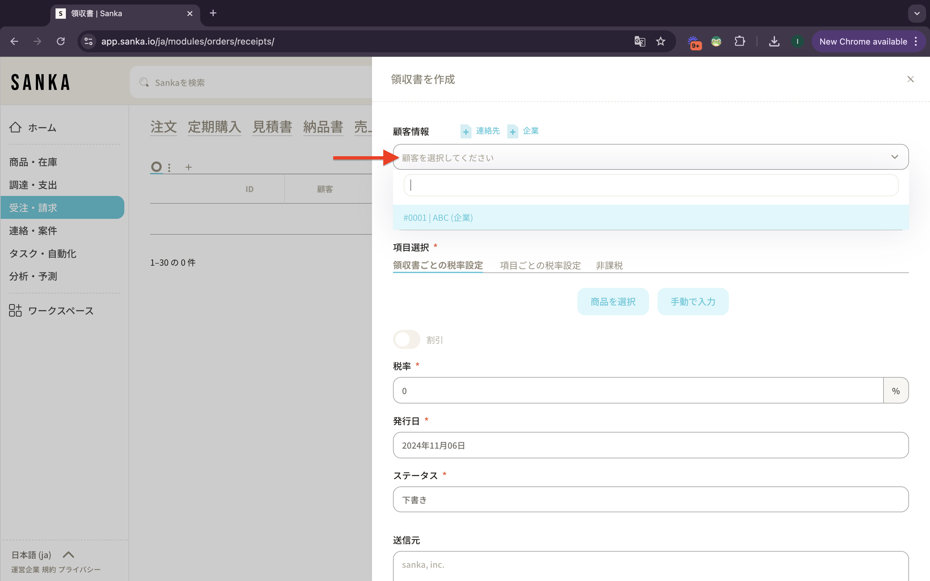Go to ホーム in the sidebar
This screenshot has height=581, width=930.
tap(33, 127)
